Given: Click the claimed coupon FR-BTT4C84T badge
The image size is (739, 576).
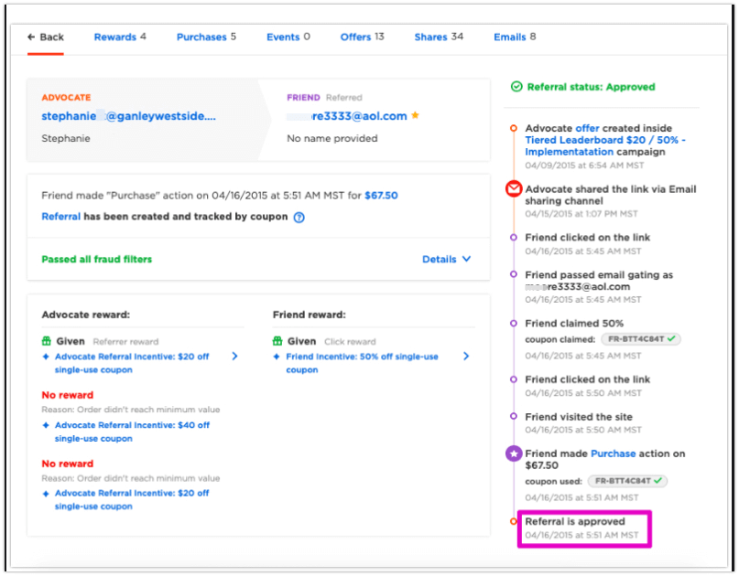Looking at the screenshot, I should coord(641,339).
